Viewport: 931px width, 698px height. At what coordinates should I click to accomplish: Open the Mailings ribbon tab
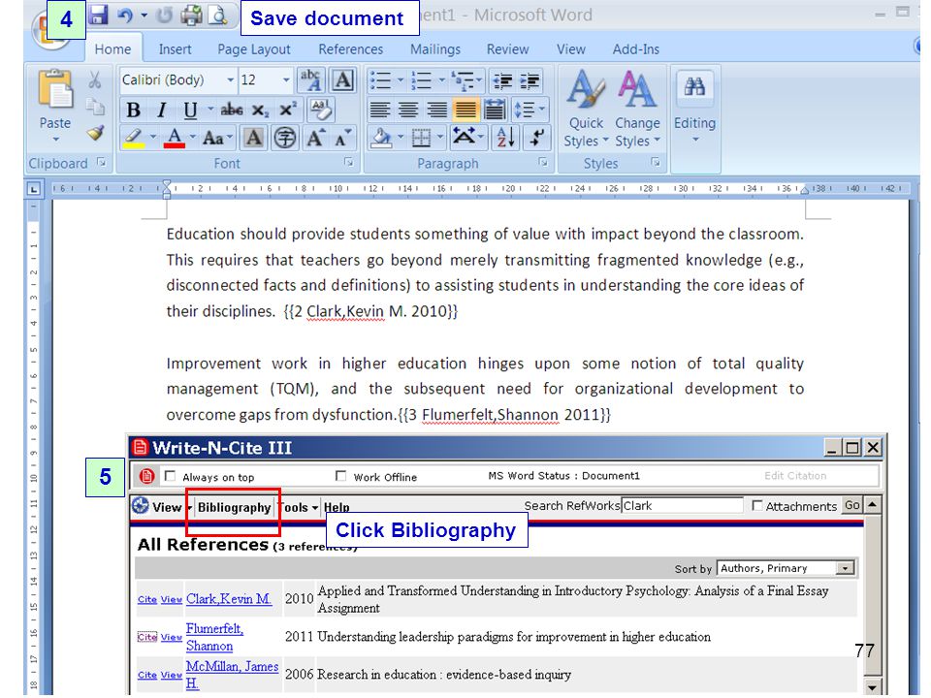[x=435, y=49]
